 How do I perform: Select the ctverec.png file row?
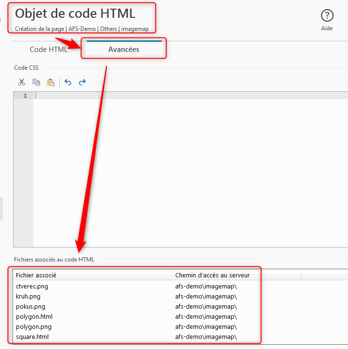tap(32, 287)
